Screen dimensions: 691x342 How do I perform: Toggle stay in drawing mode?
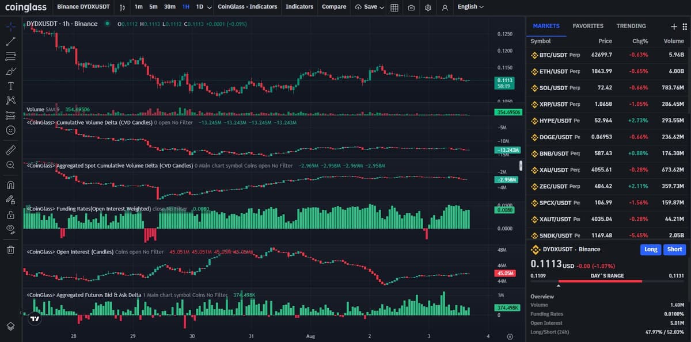[x=10, y=200]
